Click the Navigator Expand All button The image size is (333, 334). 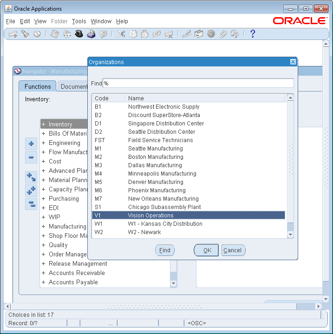31,190
